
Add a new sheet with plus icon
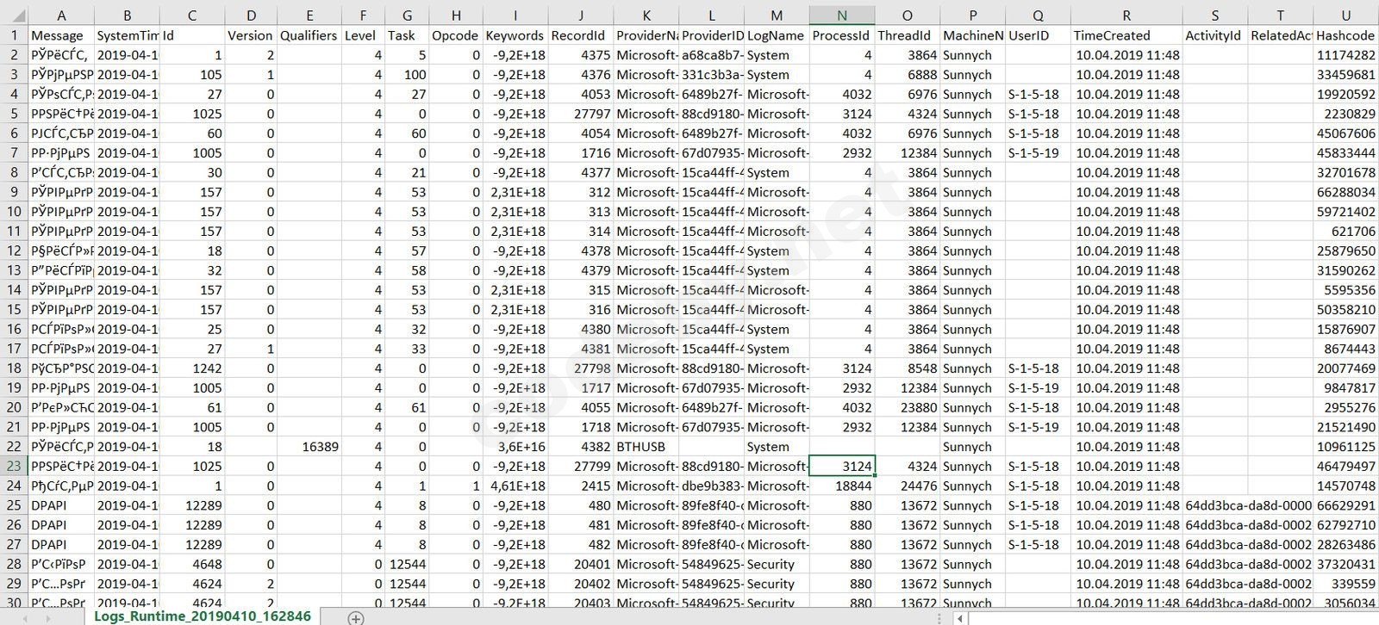pos(356,617)
